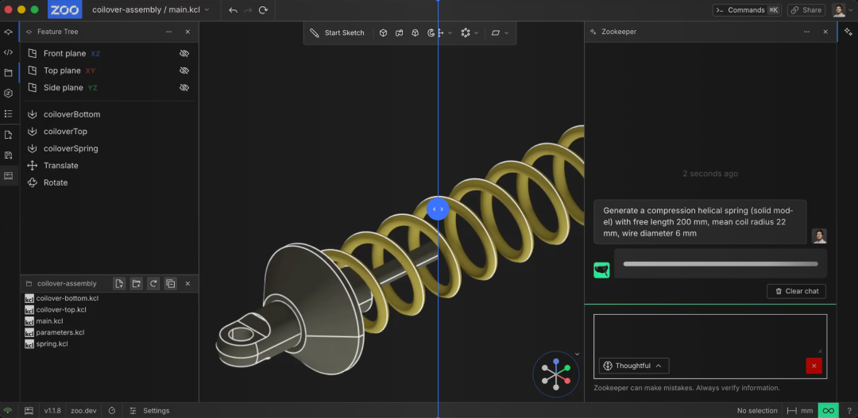Open the Feature Tree pane from the sidebar
Screen dimensions: 858x418
[8, 33]
